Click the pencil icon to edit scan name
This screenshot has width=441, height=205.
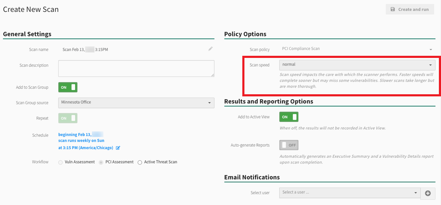click(x=211, y=49)
